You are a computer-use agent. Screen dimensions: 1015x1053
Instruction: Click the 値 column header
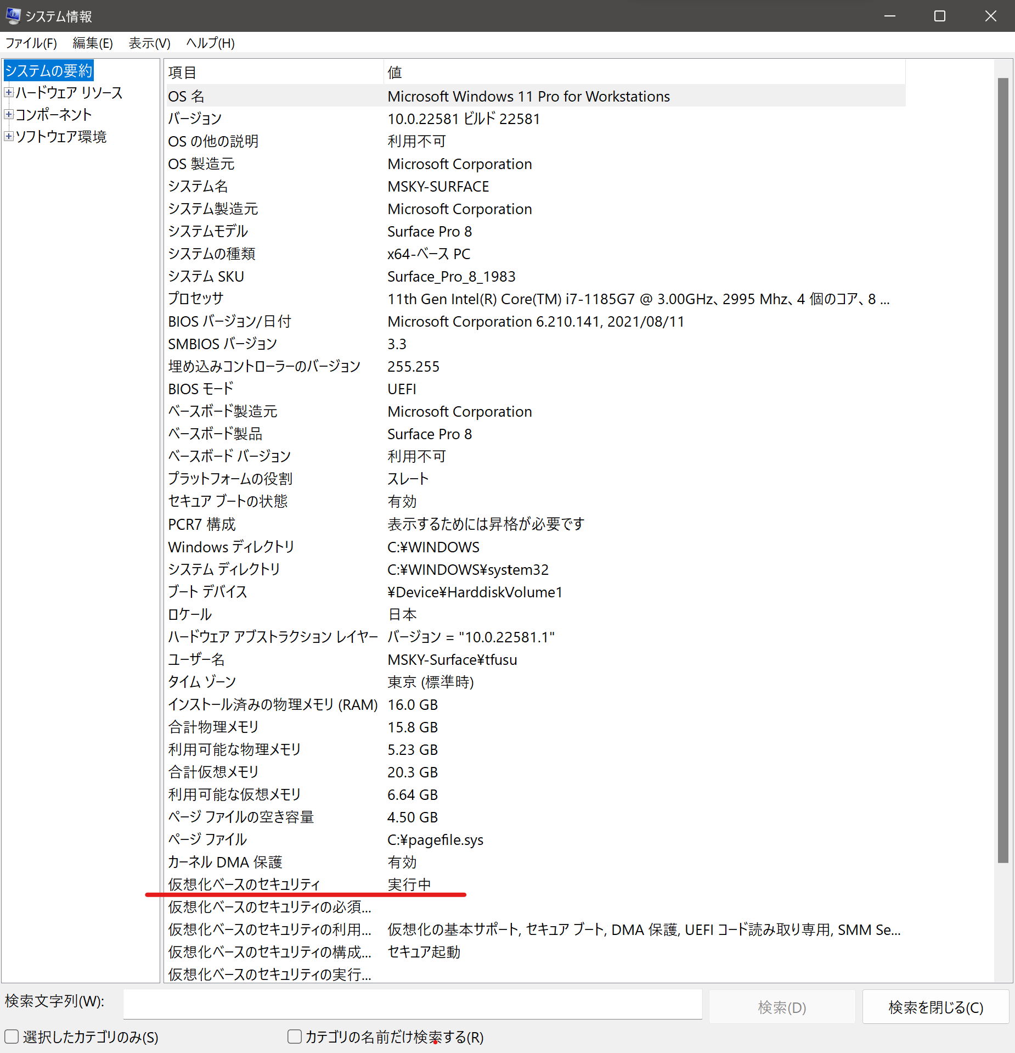click(644, 72)
